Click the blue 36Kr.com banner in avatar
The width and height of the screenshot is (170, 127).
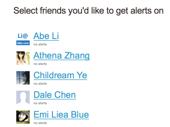coord(23,43)
